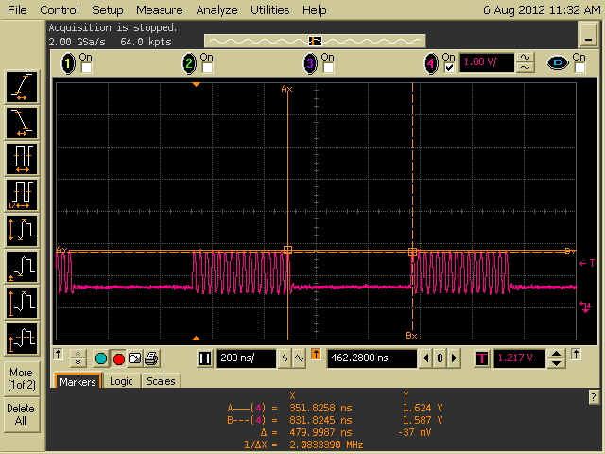Image resolution: width=605 pixels, height=454 pixels.
Task: Open the Measure menu
Action: (160, 9)
